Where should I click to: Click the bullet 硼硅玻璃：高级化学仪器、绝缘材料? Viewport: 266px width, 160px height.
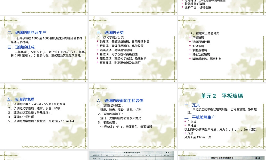click(123, 58)
